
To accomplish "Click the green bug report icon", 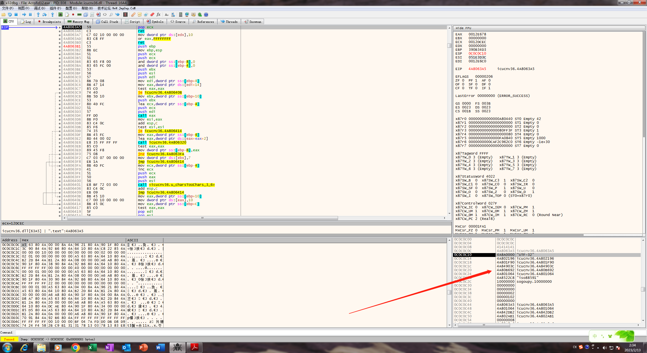I will [200, 15].
